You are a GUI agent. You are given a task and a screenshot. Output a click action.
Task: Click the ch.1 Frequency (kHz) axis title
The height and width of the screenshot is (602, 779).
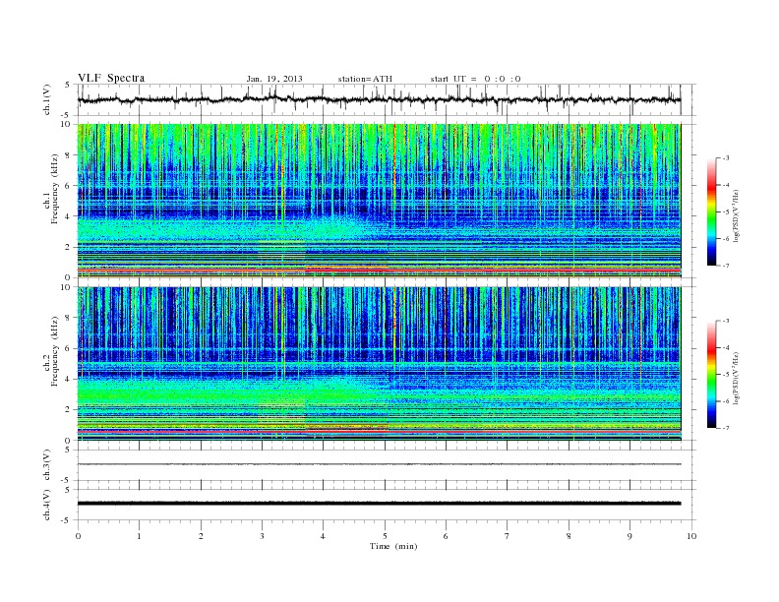(51, 189)
